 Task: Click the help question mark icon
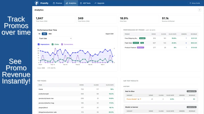click(199, 10)
